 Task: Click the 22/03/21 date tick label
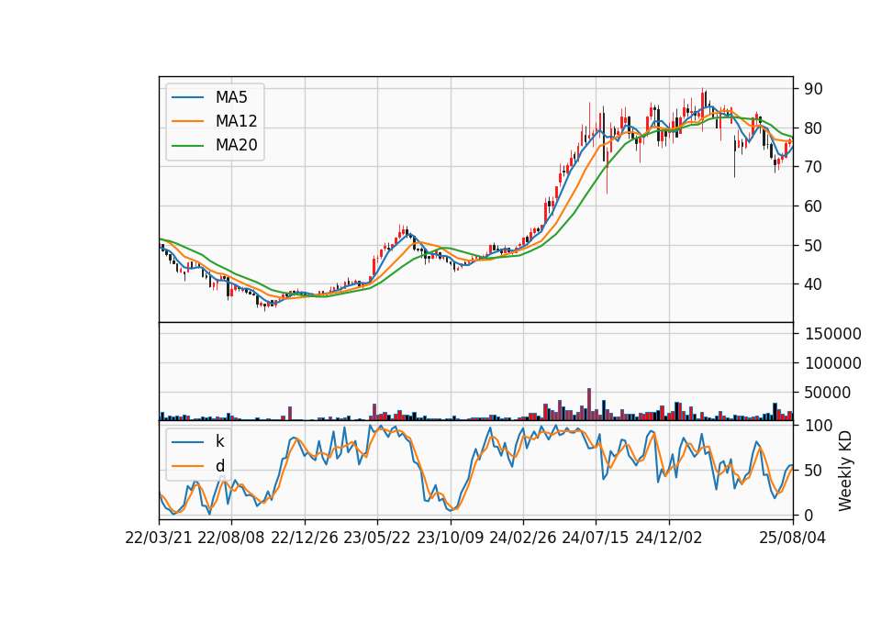click(x=159, y=538)
